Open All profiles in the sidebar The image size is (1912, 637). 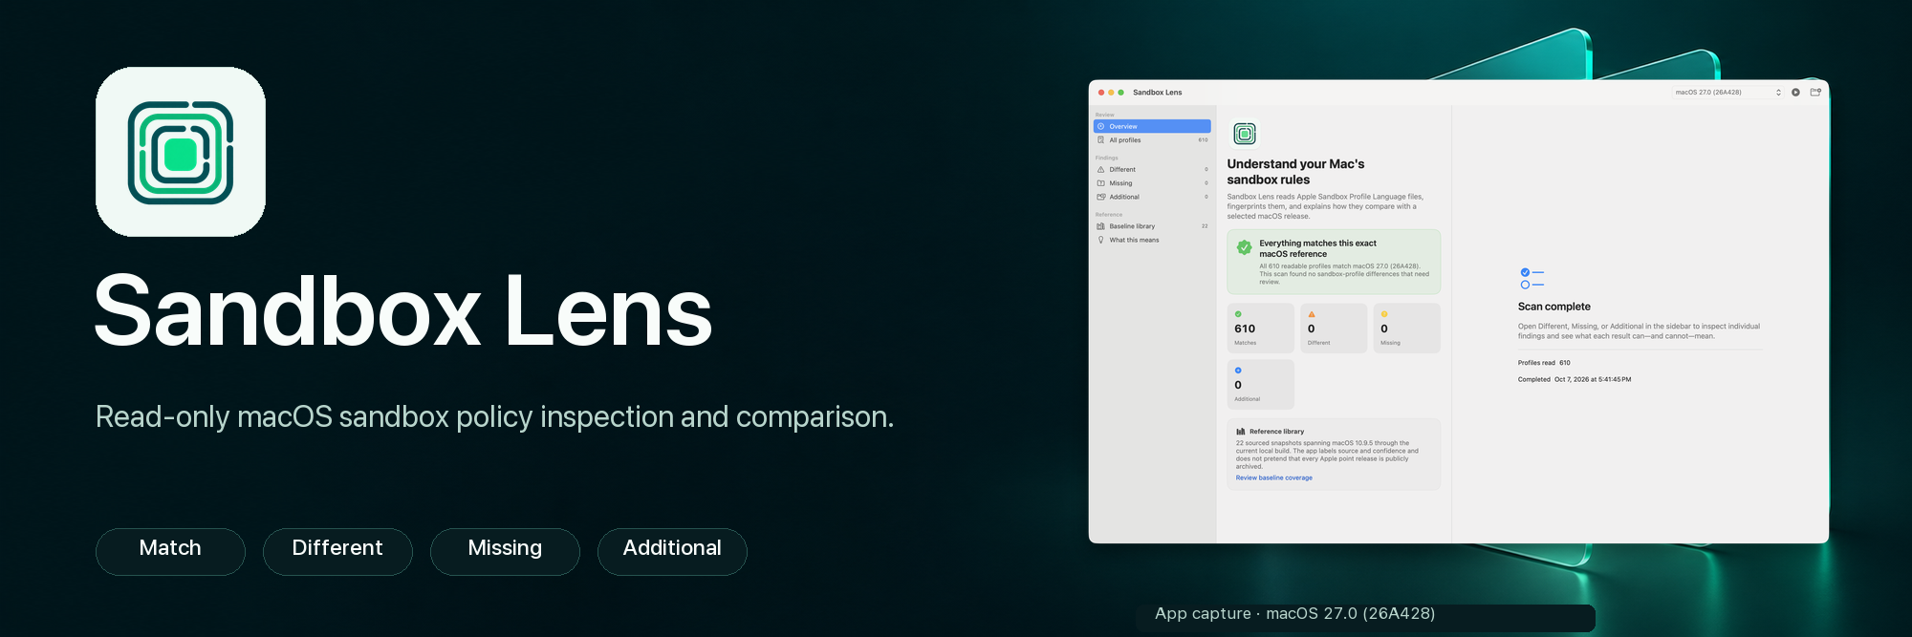tap(1152, 140)
